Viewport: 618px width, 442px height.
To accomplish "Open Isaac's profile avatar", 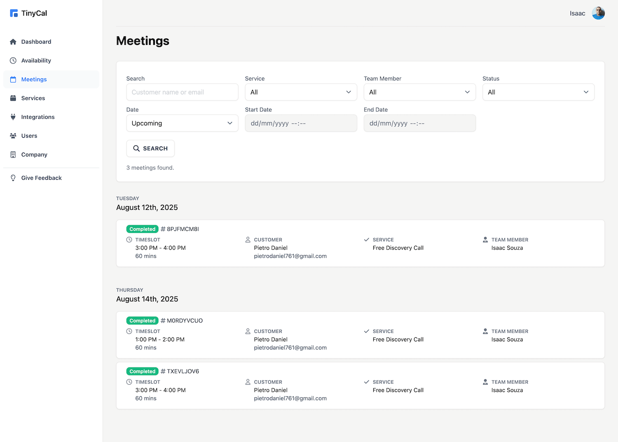I will pyautogui.click(x=598, y=13).
